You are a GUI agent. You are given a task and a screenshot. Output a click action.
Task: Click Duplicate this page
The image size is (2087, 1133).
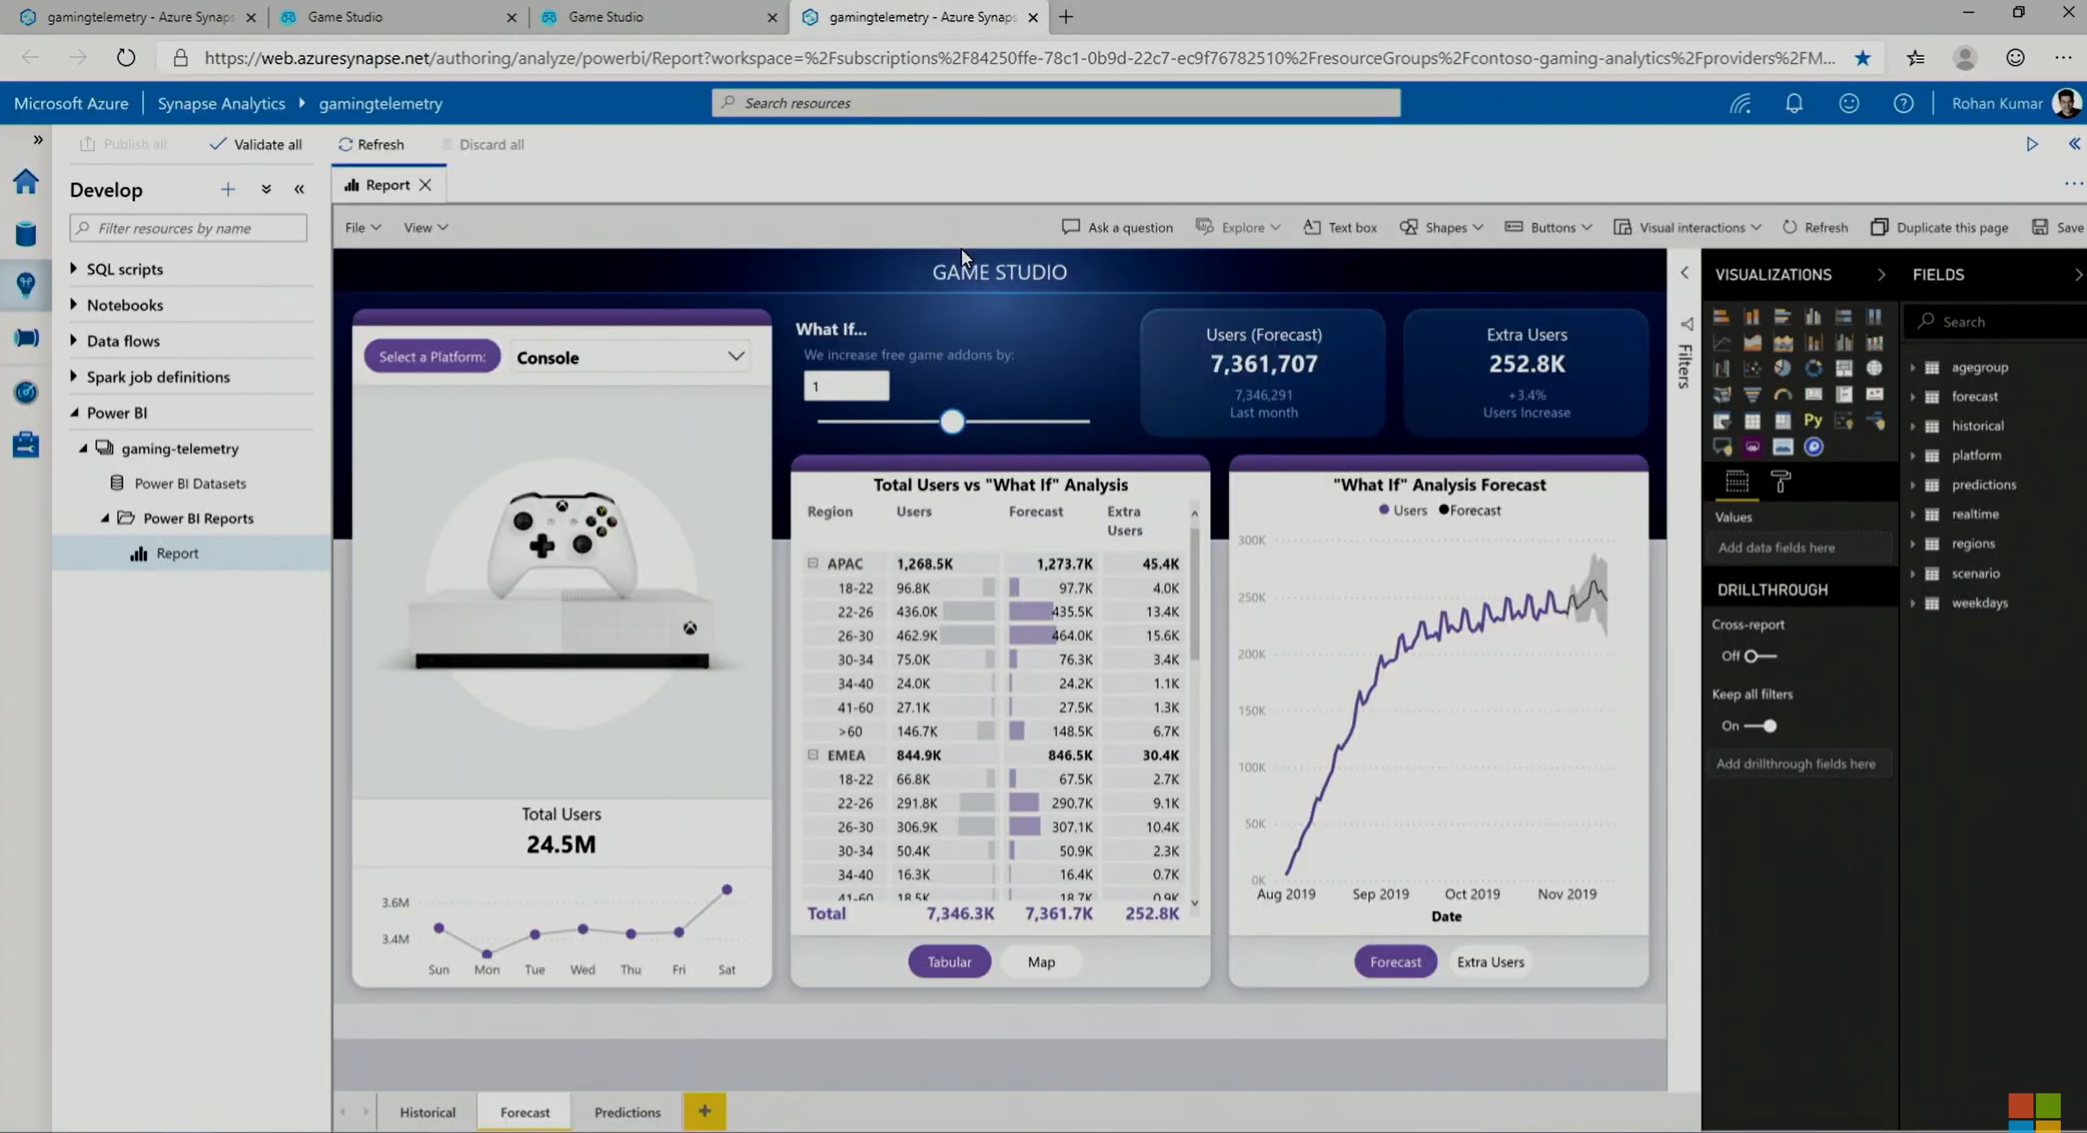(1939, 227)
